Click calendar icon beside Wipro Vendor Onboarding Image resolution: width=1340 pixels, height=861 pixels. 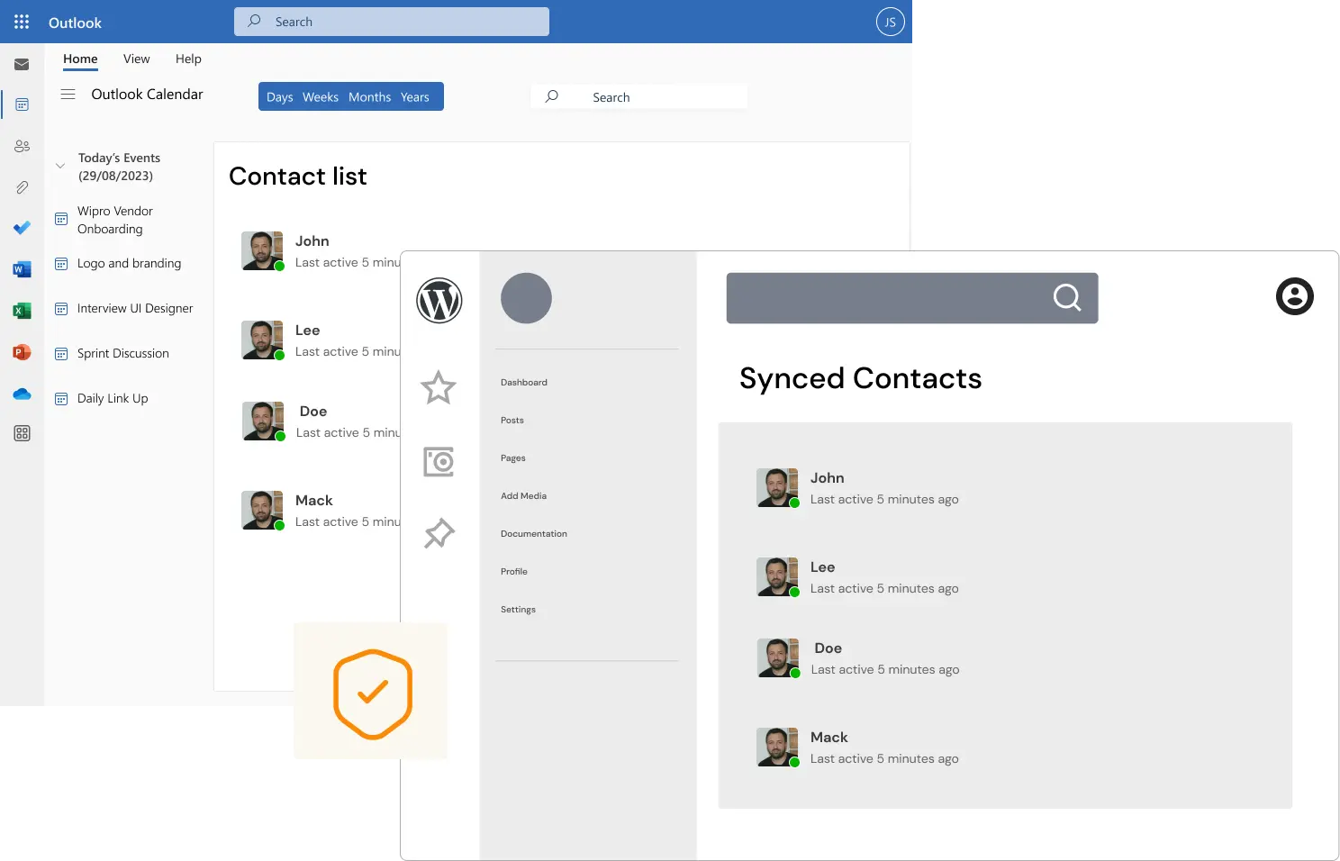[61, 219]
